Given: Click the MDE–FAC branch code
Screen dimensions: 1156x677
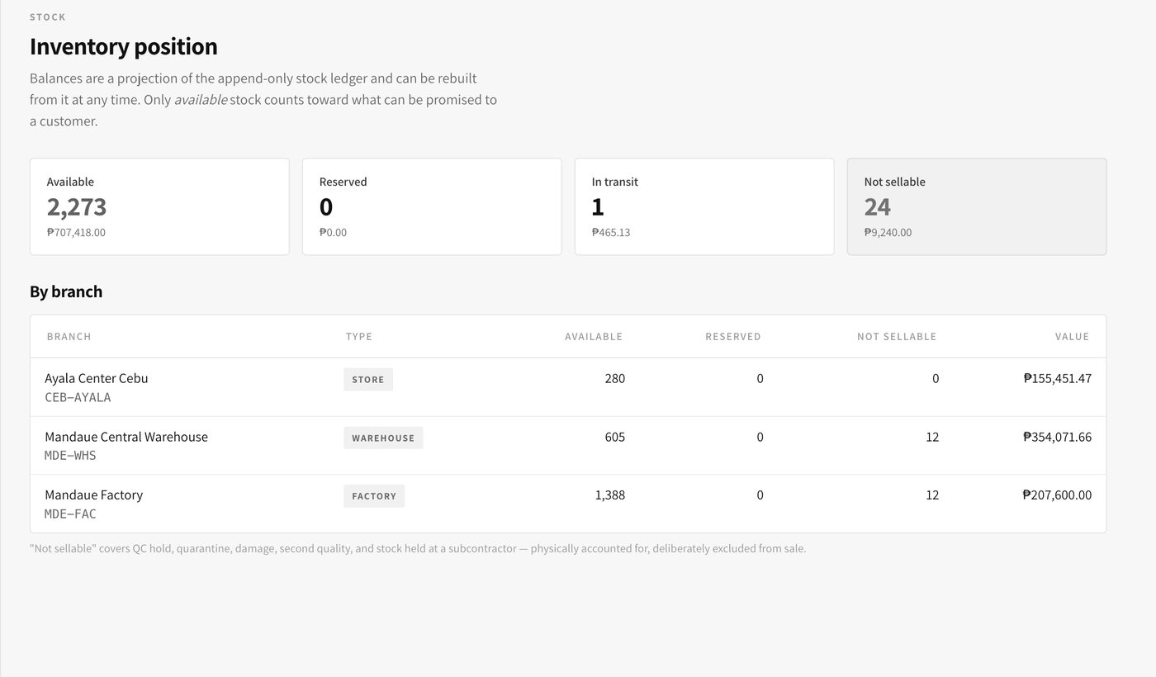Looking at the screenshot, I should click(x=70, y=514).
